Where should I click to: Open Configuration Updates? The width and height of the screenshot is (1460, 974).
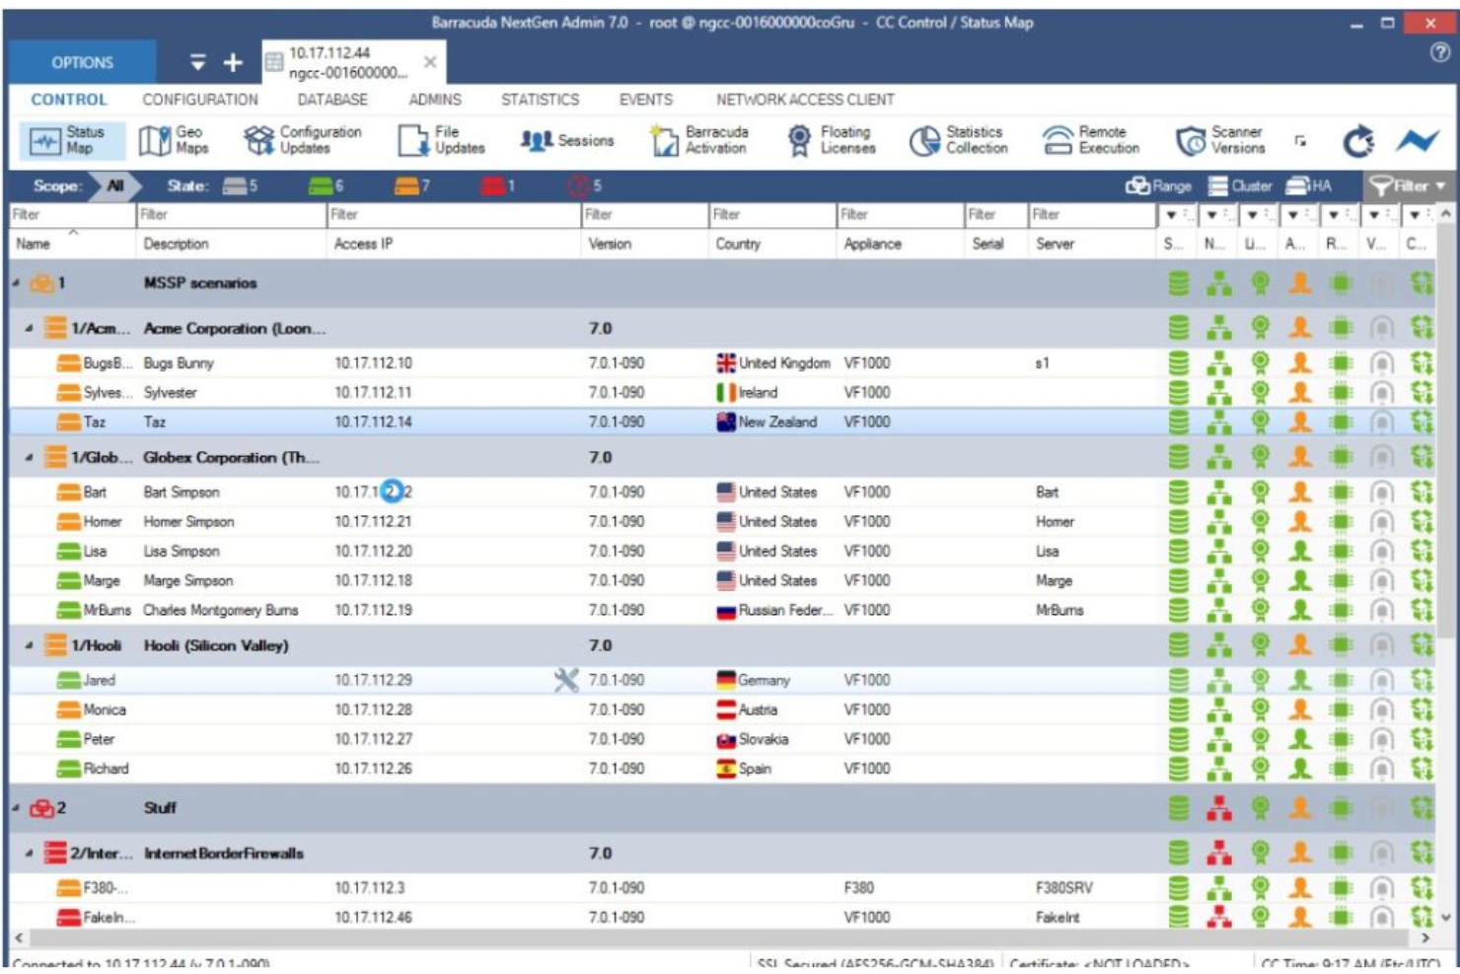coord(303,140)
